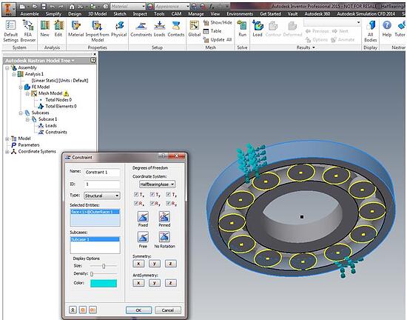
Task: Toggle the Tx translation checkbox
Action: pos(136,194)
